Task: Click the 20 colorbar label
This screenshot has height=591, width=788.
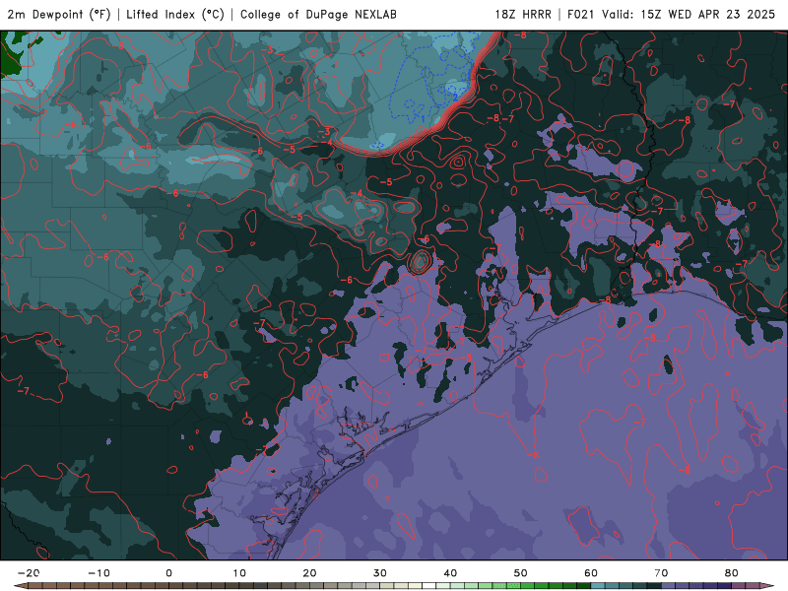Action: [309, 573]
